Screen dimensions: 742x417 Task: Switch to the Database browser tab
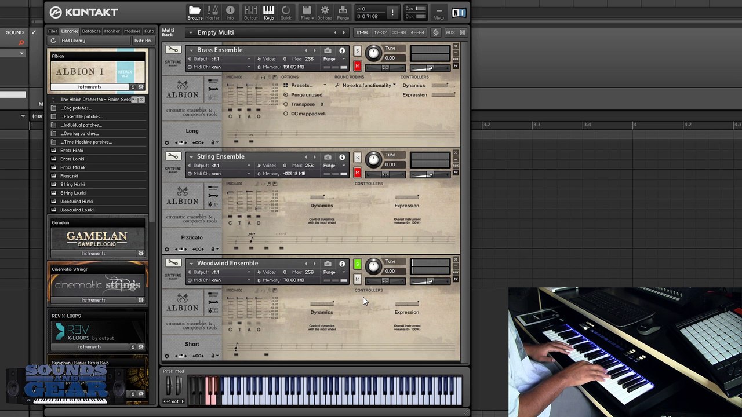tap(91, 31)
